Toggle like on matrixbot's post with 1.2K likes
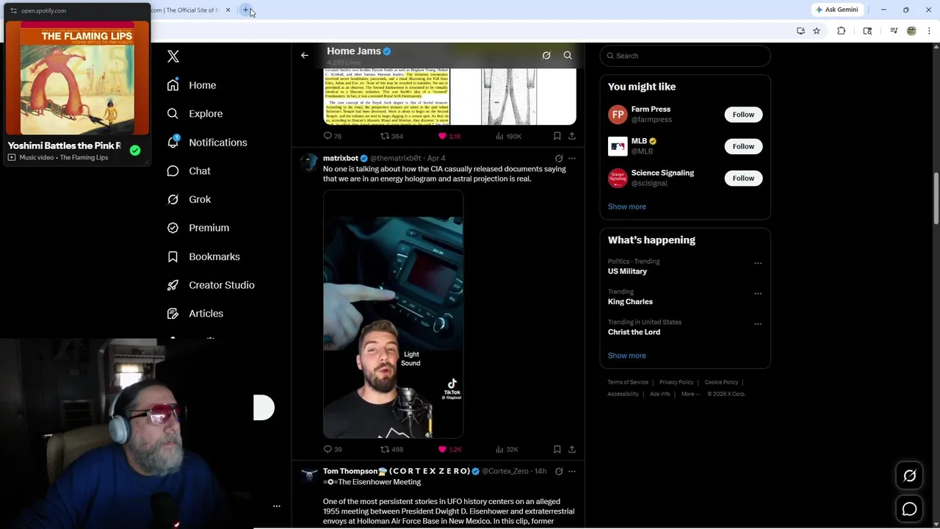Viewport: 940px width, 529px height. 449,449
